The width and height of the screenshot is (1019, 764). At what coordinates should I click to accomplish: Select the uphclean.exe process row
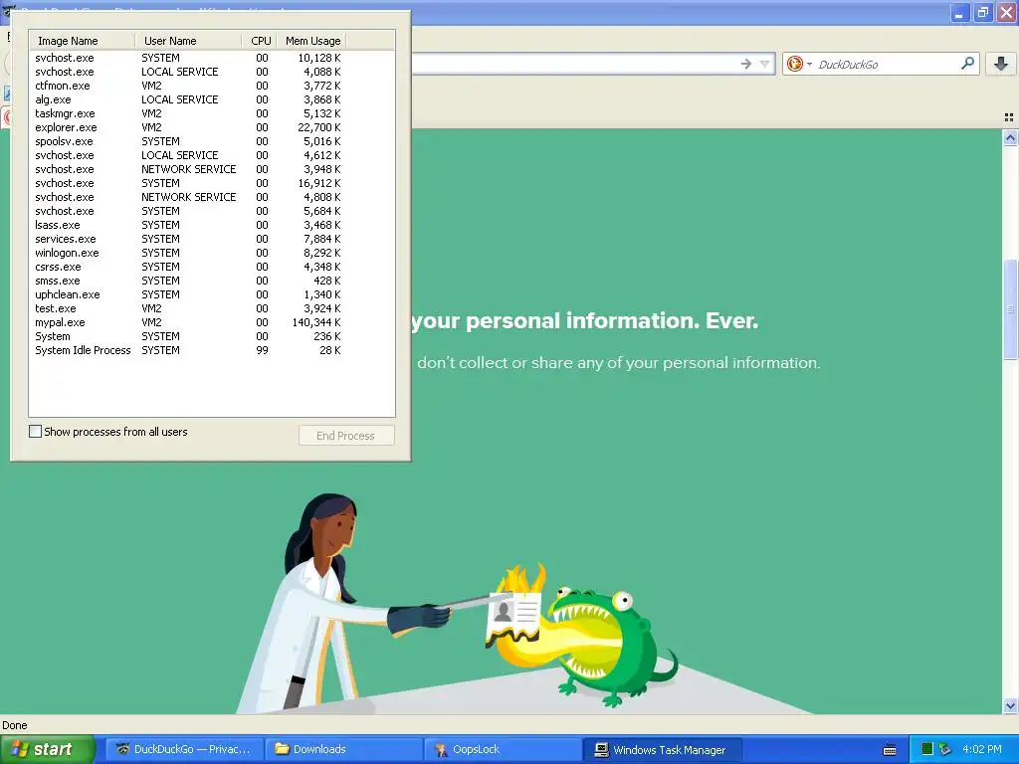click(188, 294)
